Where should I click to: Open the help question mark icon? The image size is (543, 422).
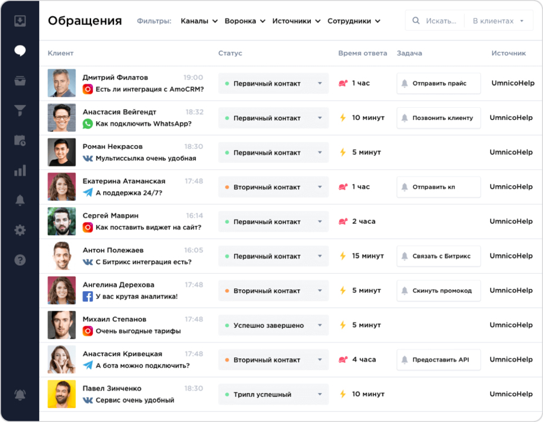[20, 260]
